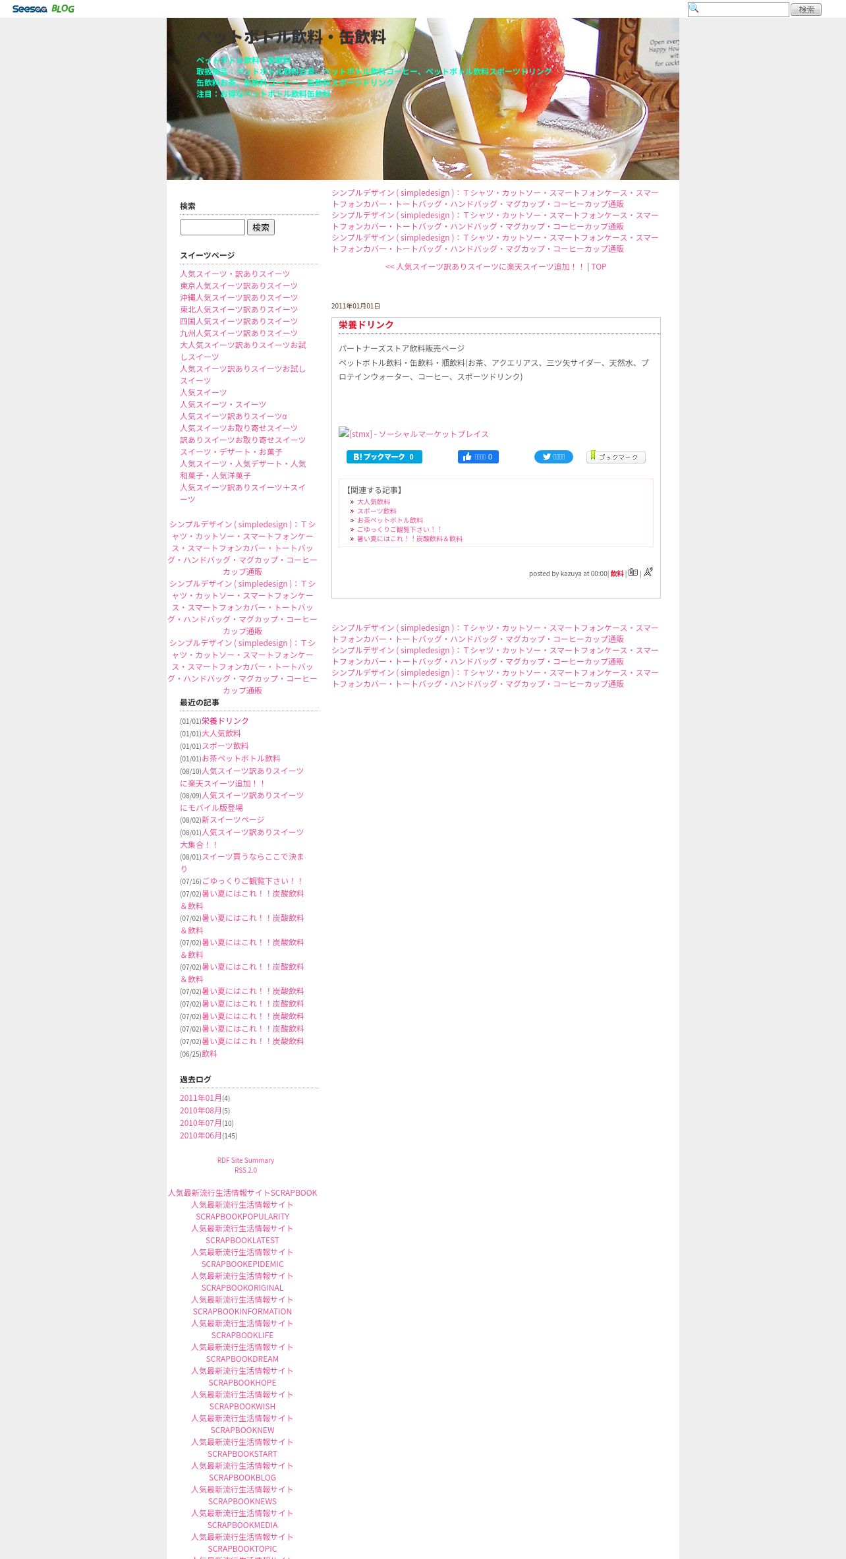Open the blog title ペットボトル飲料・缶飲料
Screen dimensions: 846x1559
291,38
